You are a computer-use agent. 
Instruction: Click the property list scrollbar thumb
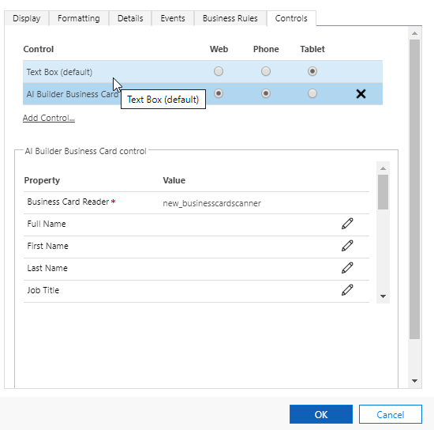tap(383, 192)
